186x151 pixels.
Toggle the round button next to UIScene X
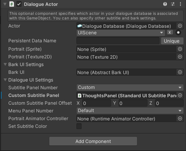[x=178, y=32]
